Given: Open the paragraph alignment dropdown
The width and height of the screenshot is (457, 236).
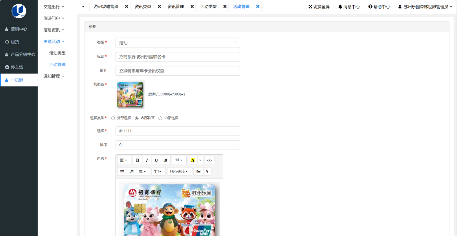Looking at the screenshot, I should tap(143, 172).
